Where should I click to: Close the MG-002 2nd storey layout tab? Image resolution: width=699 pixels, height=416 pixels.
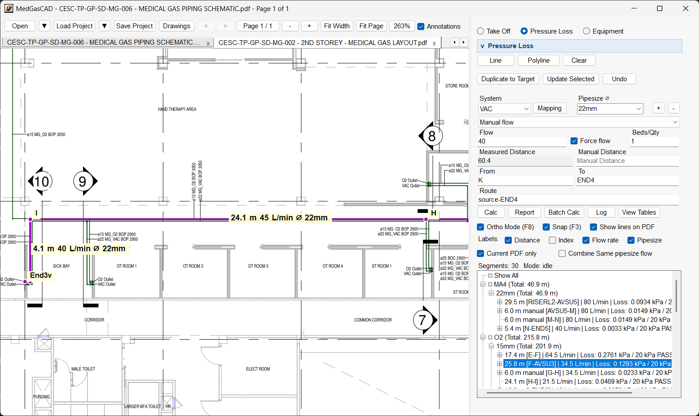pos(434,43)
